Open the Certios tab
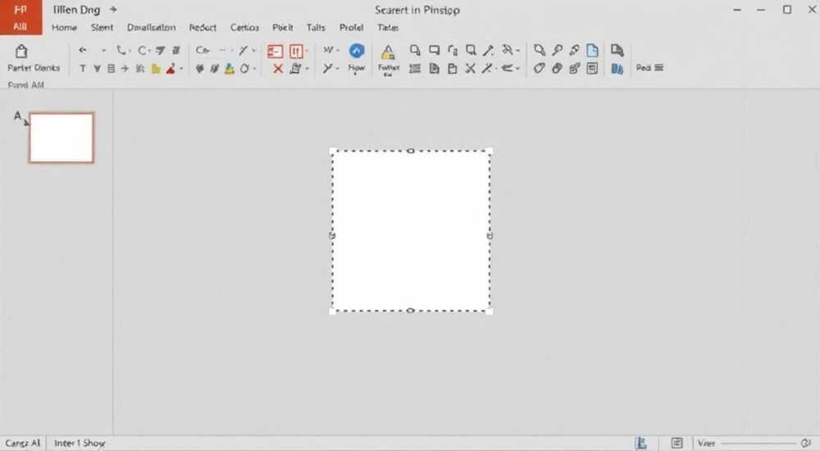The image size is (820, 451). click(x=244, y=28)
